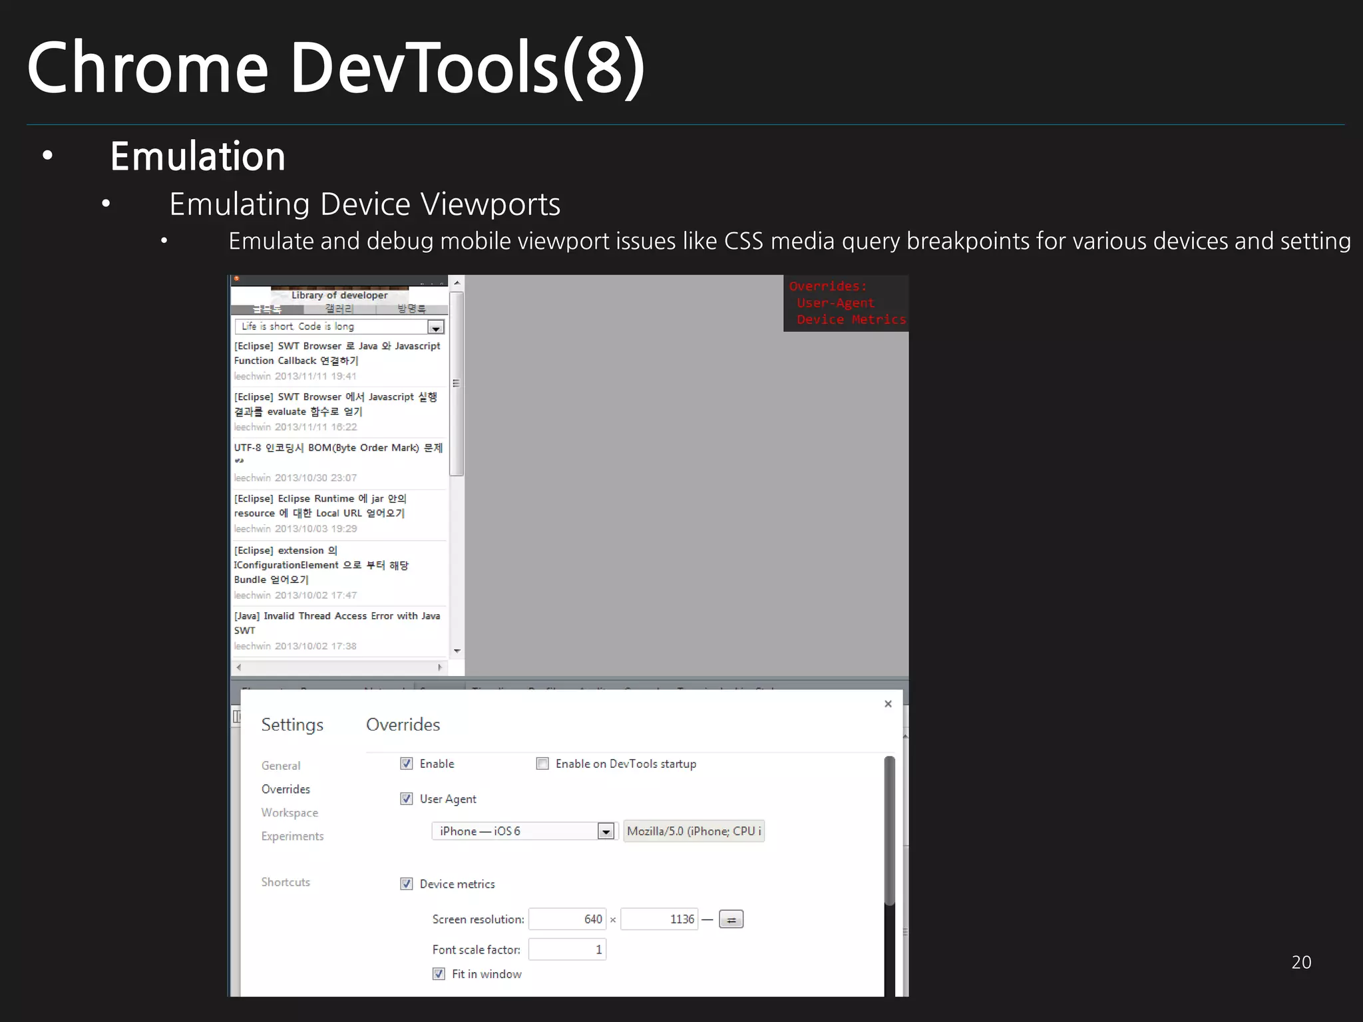Click the page scrollbar up arrow

coord(457,283)
